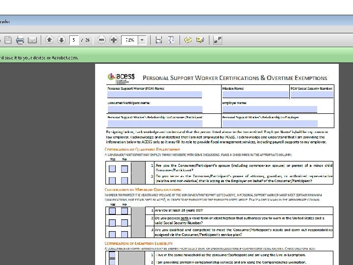Click the Consumer/Participant Name field

[x=155, y=109]
